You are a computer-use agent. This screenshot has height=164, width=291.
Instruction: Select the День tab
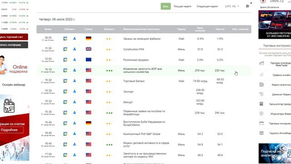tap(166, 6)
